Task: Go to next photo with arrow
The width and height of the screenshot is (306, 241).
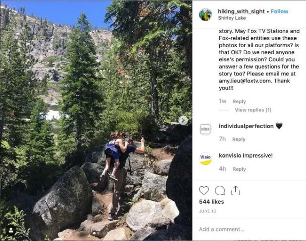Action: click(183, 121)
